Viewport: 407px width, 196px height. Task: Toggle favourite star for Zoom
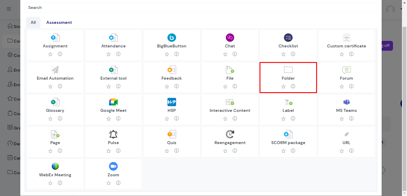109,183
